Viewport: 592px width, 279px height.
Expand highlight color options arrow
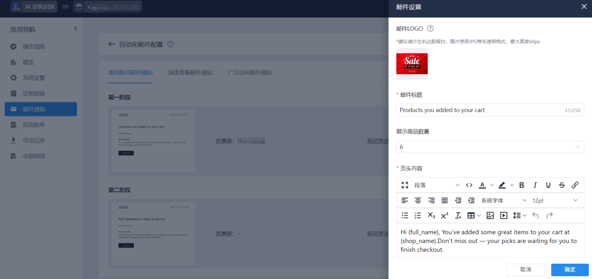[x=512, y=185]
